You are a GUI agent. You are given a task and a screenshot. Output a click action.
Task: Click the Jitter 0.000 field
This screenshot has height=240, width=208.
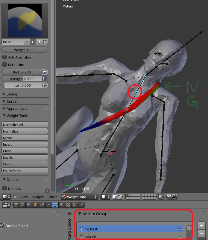[x=22, y=85]
